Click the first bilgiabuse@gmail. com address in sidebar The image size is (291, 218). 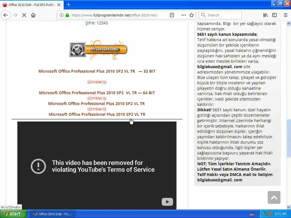coord(220,66)
